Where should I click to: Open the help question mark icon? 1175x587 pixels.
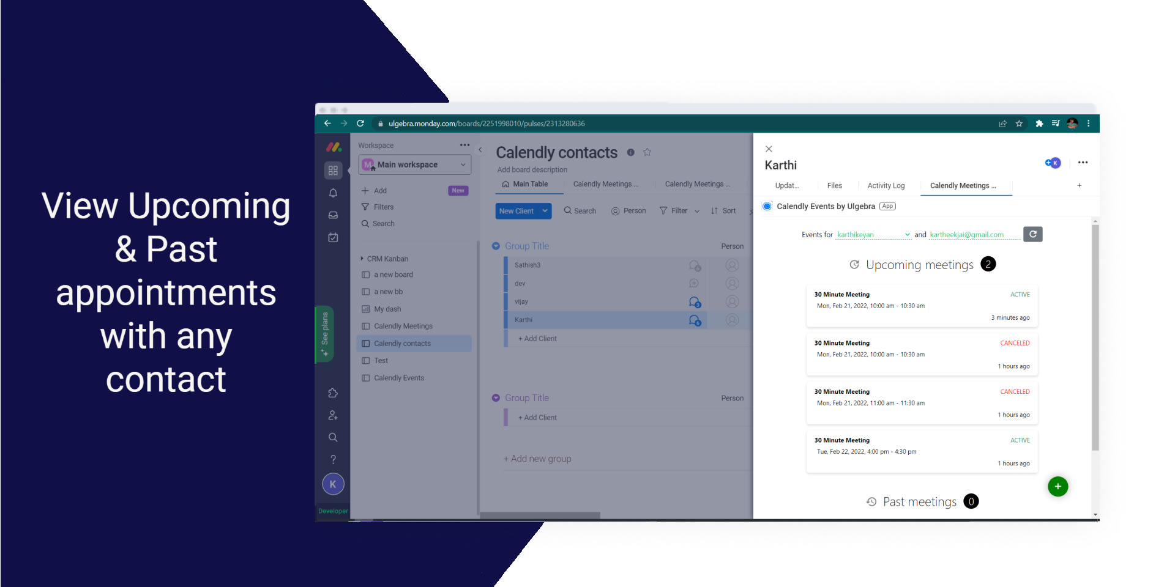click(333, 459)
